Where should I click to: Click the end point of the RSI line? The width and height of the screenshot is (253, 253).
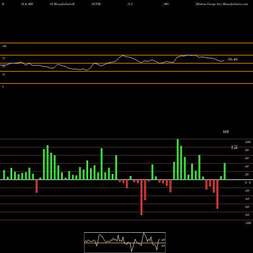click(x=224, y=61)
